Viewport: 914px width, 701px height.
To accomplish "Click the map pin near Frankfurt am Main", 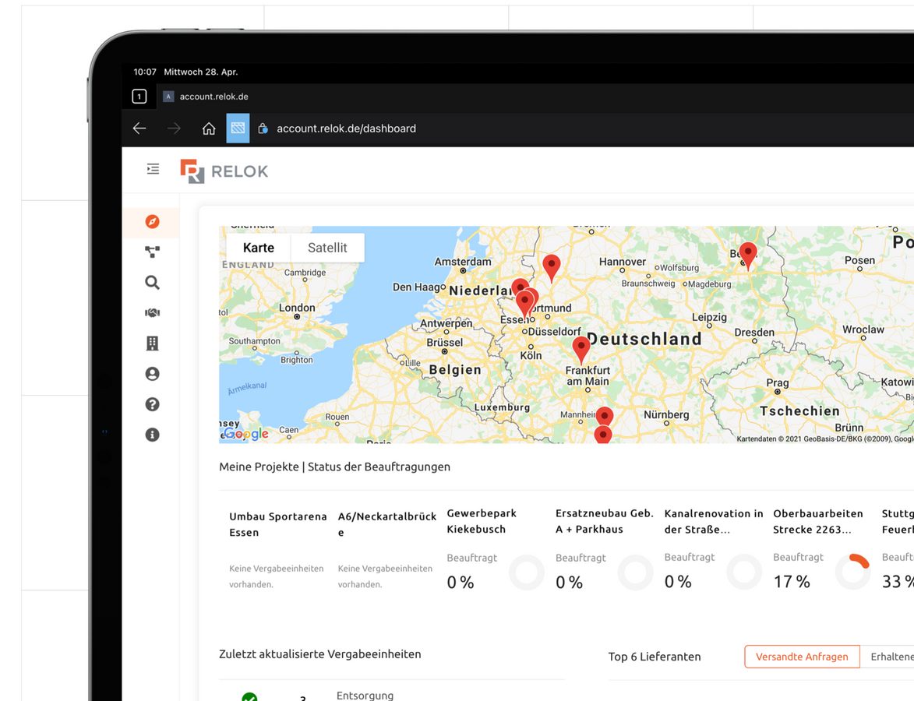I will [x=581, y=348].
